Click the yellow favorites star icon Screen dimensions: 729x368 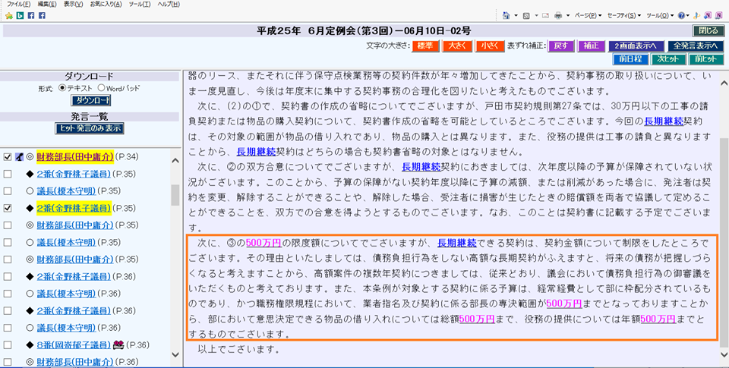(8, 15)
